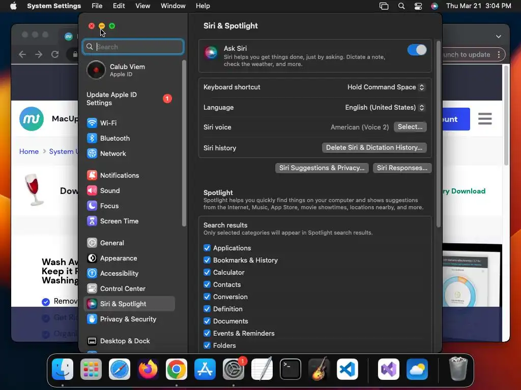
Task: Open TextEdit from the Dock
Action: (x=262, y=369)
